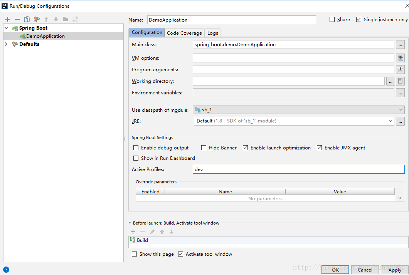Check the Hide Banner option

204,148
